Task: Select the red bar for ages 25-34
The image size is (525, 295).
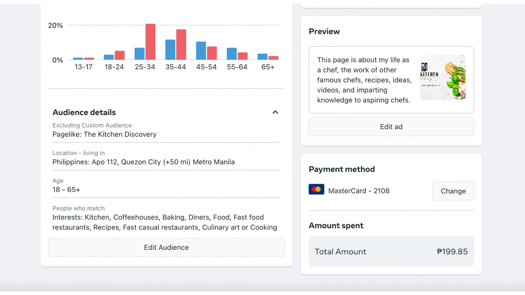Action: [150, 42]
